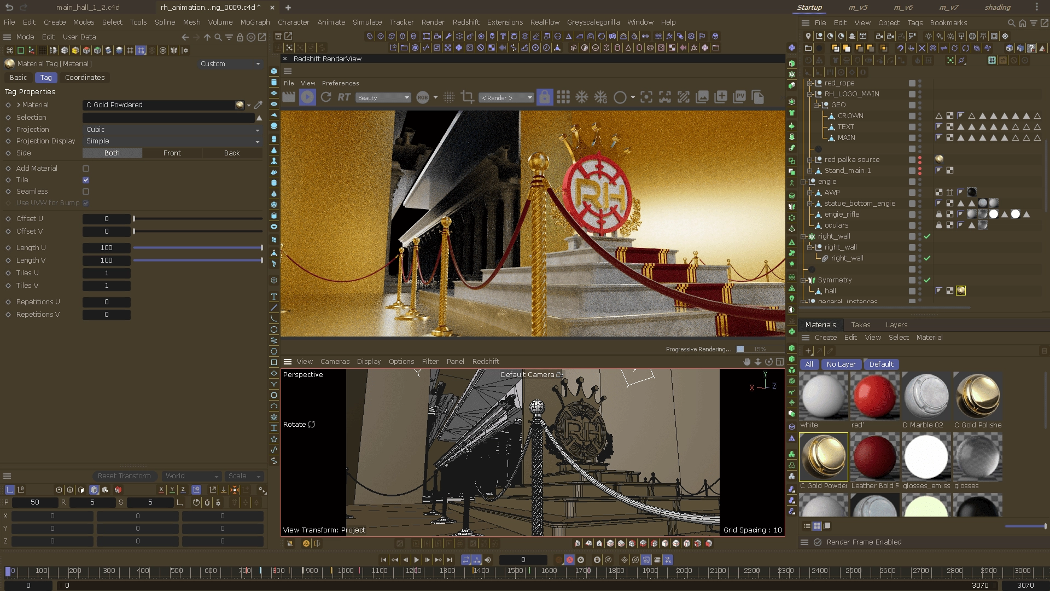Open the new tab plus icon
The height and width of the screenshot is (591, 1050).
point(288,8)
